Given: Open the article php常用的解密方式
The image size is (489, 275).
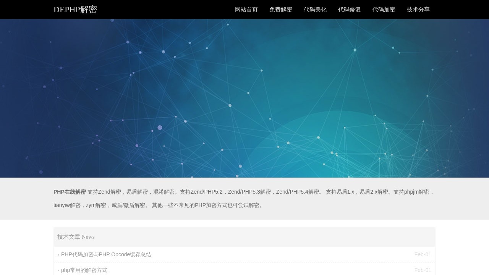Looking at the screenshot, I should point(84,270).
